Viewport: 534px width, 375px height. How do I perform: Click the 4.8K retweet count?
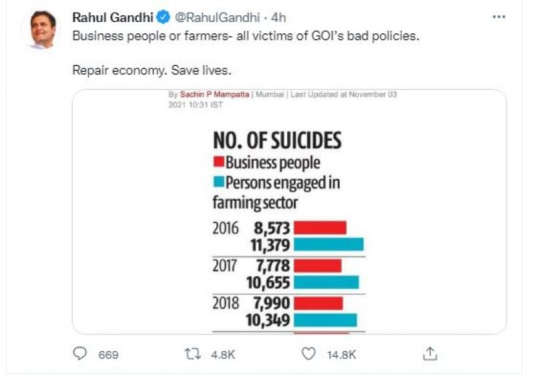click(x=223, y=354)
